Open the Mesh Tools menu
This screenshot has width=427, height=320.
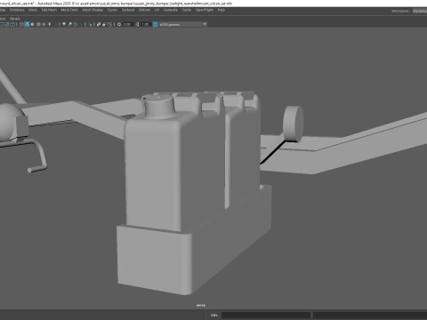tap(69, 10)
